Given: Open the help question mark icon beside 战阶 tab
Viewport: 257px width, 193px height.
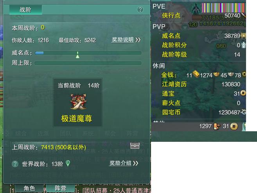Looking at the screenshot, I should tap(140, 10).
